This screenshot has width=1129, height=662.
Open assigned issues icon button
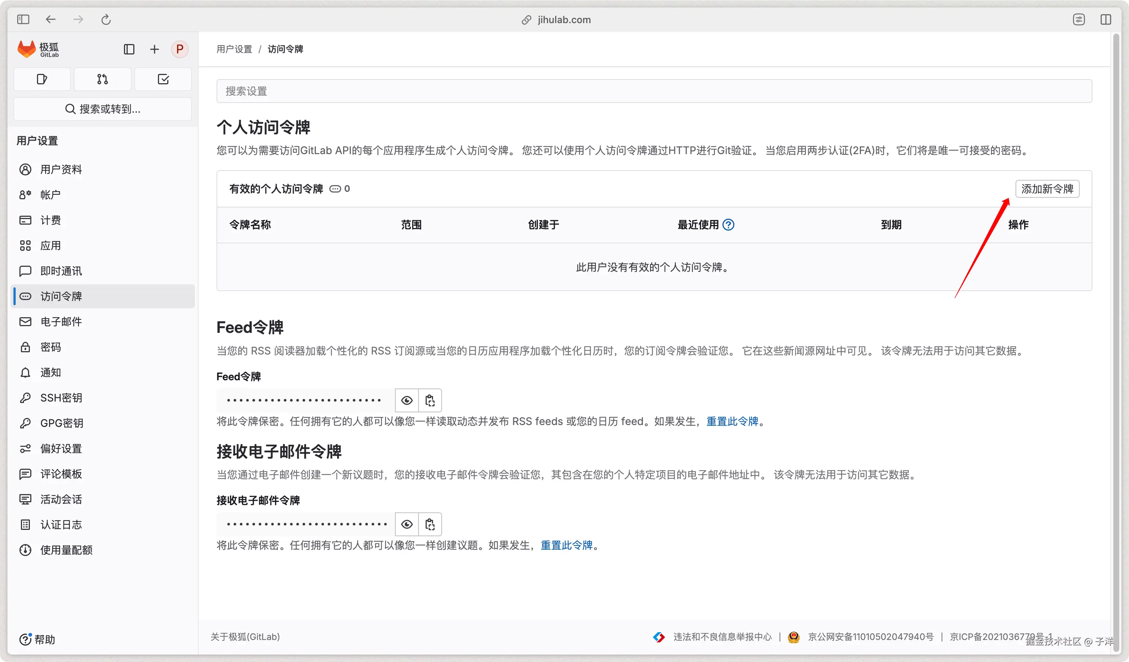42,79
